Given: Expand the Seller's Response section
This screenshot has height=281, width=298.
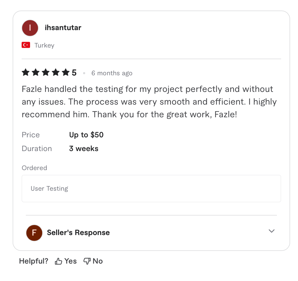Looking at the screenshot, I should coord(78,233).
